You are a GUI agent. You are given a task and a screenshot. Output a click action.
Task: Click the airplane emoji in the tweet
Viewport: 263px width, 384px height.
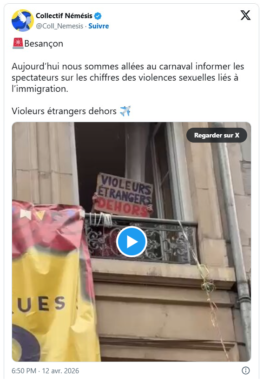coord(125,111)
